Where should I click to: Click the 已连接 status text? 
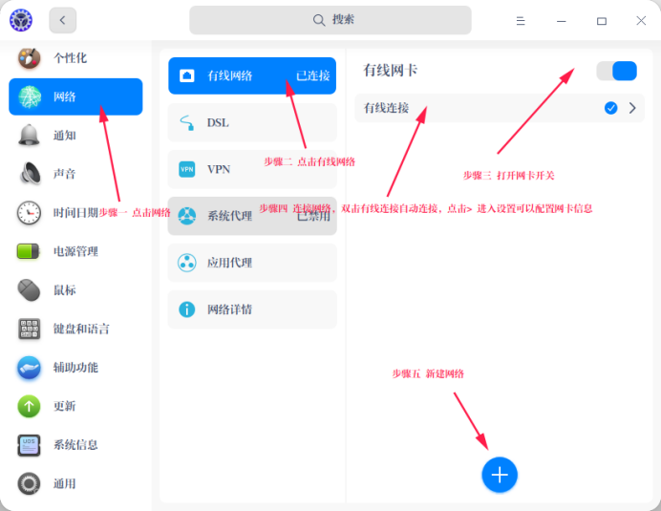tap(312, 75)
